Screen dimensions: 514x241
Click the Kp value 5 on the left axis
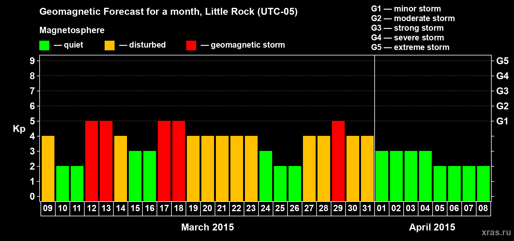point(32,121)
